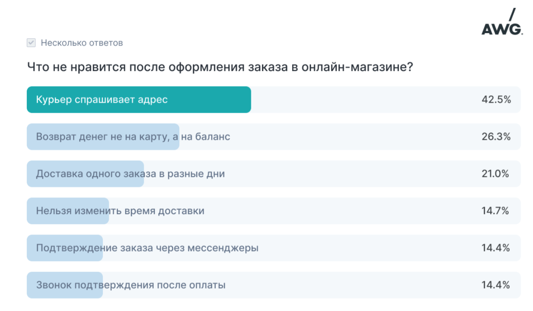Select Нельзя изменить время доставки option
Viewport: 533px width, 311px height.
tap(274, 211)
